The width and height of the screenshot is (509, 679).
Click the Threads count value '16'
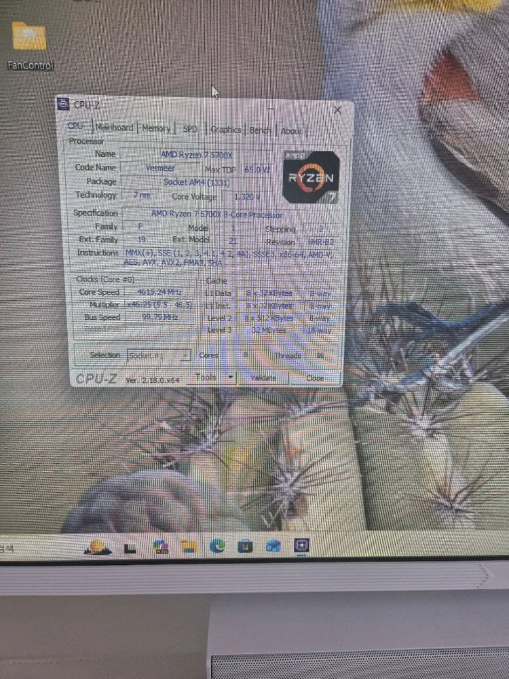pos(320,355)
